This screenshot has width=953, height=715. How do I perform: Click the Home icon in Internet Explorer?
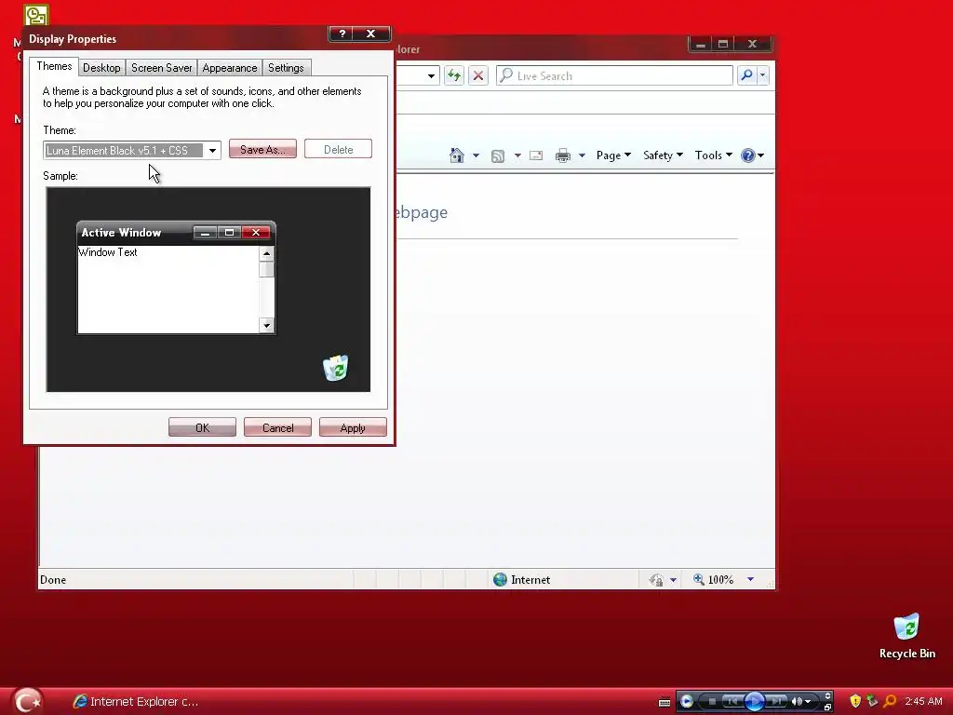(456, 155)
